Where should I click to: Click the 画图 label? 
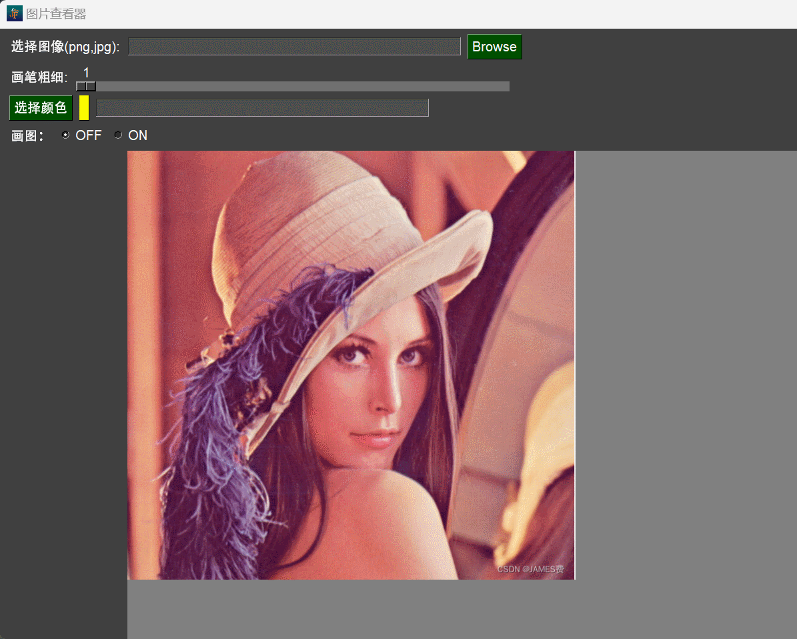point(27,135)
